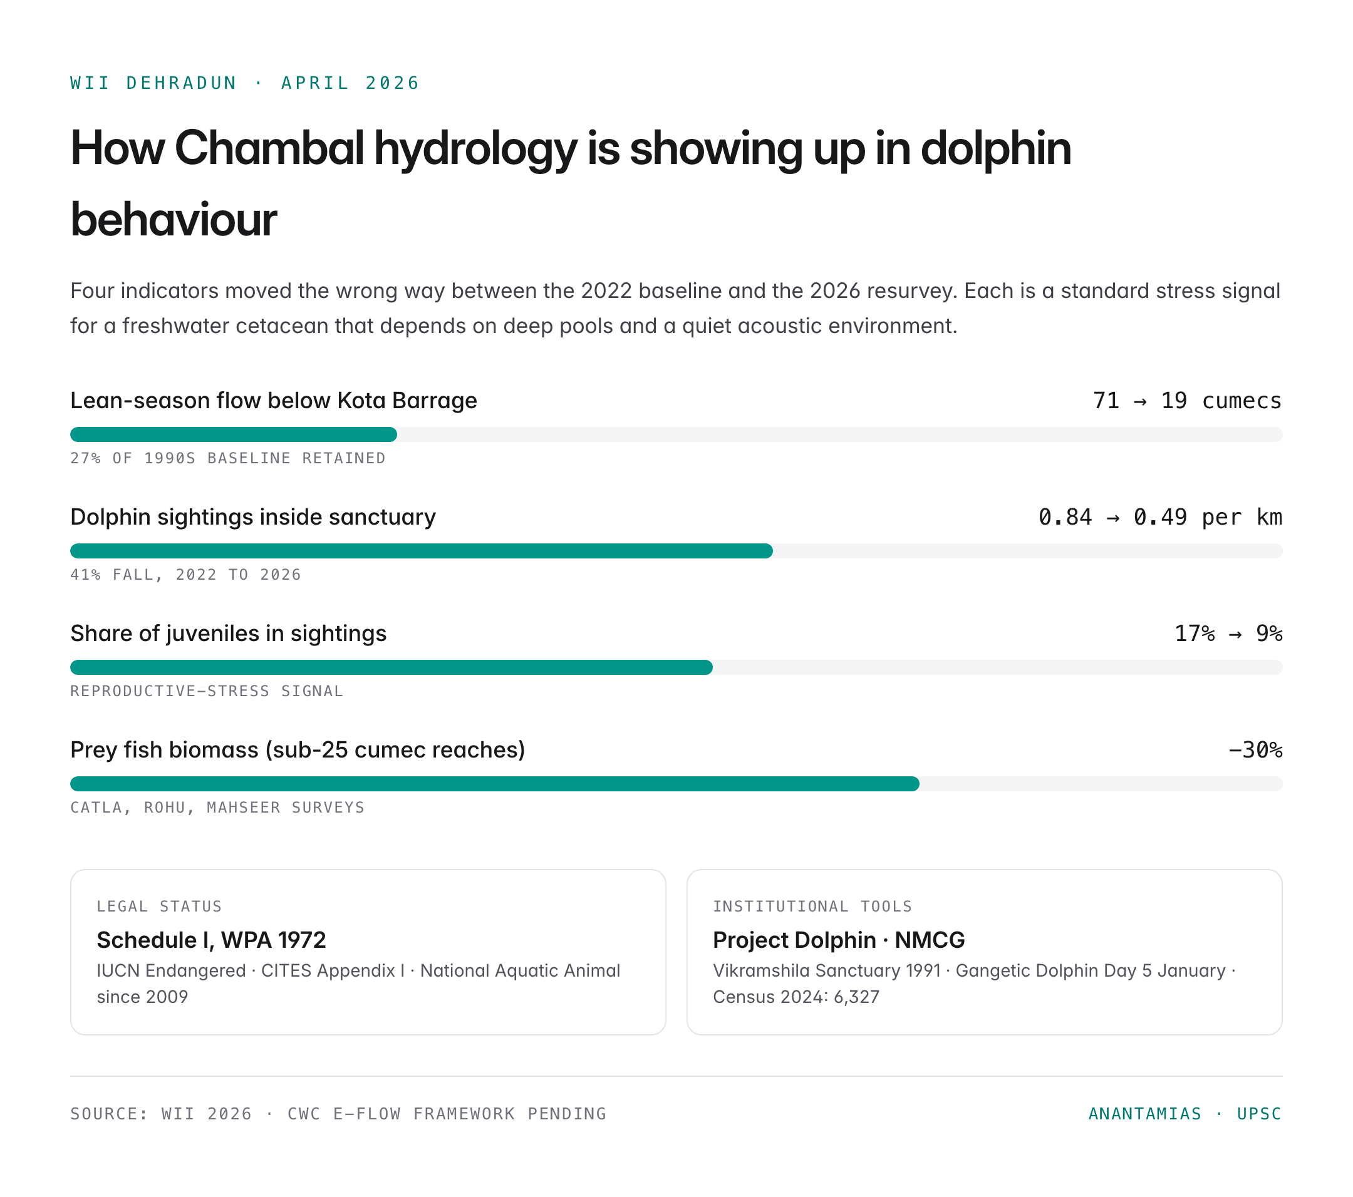The width and height of the screenshot is (1353, 1197).
Task: Click the Dolphin sightings progress bar
Action: (676, 551)
